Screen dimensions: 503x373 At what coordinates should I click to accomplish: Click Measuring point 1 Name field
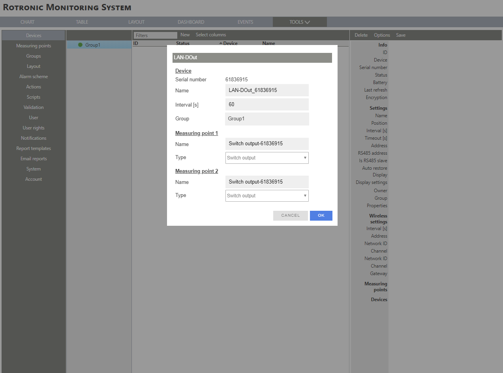click(x=267, y=144)
